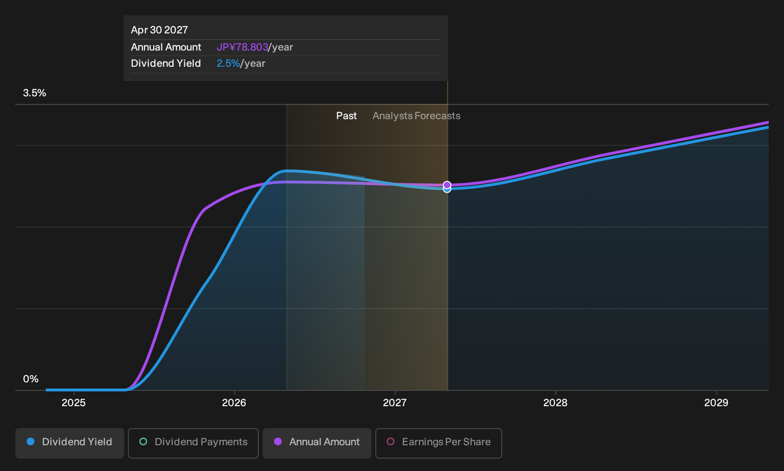
Task: Click the 2028 x-axis label
Action: (x=555, y=403)
